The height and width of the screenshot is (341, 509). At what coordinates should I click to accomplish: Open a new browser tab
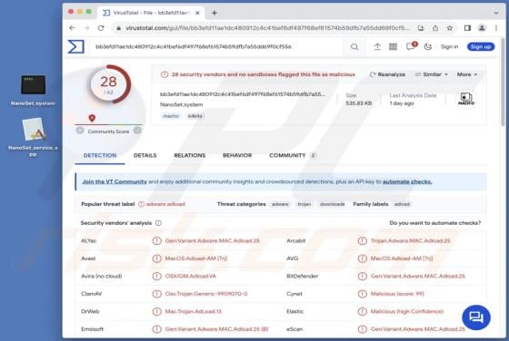click(215, 13)
